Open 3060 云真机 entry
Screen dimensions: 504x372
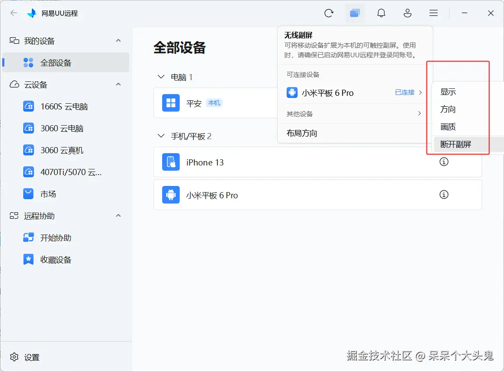pos(62,150)
